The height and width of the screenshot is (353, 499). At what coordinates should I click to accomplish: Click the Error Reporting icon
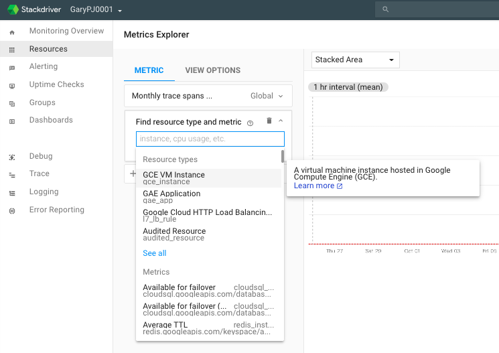[12, 210]
